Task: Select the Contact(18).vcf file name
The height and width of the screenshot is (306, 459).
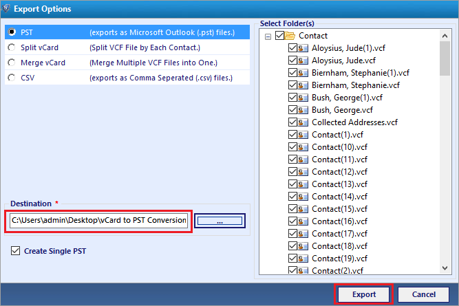Action: [x=339, y=246]
